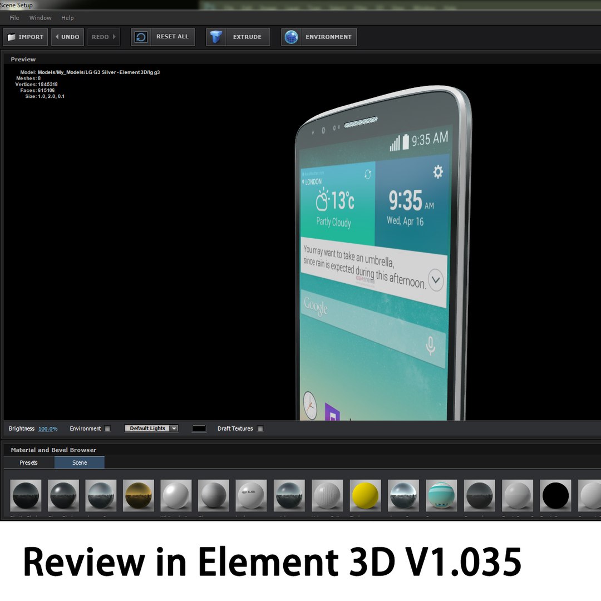Click the REDO button label

(x=100, y=37)
